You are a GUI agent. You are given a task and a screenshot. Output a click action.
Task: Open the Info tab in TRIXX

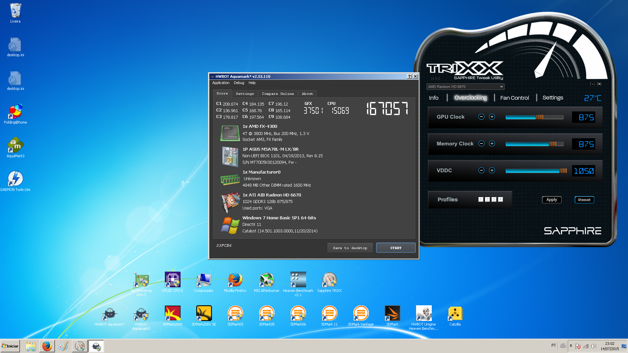click(x=434, y=98)
